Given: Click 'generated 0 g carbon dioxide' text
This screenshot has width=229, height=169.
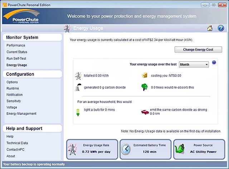Looking at the screenshot, I should (x=105, y=88).
